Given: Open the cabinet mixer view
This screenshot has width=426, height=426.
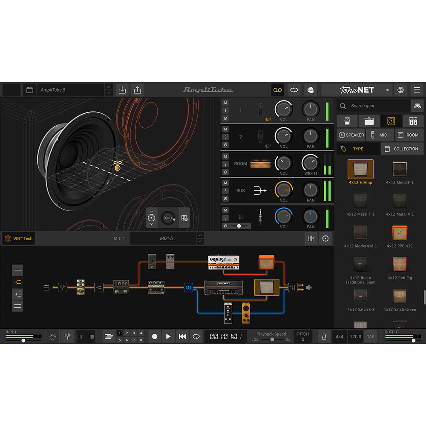Looking at the screenshot, I should pos(311,239).
